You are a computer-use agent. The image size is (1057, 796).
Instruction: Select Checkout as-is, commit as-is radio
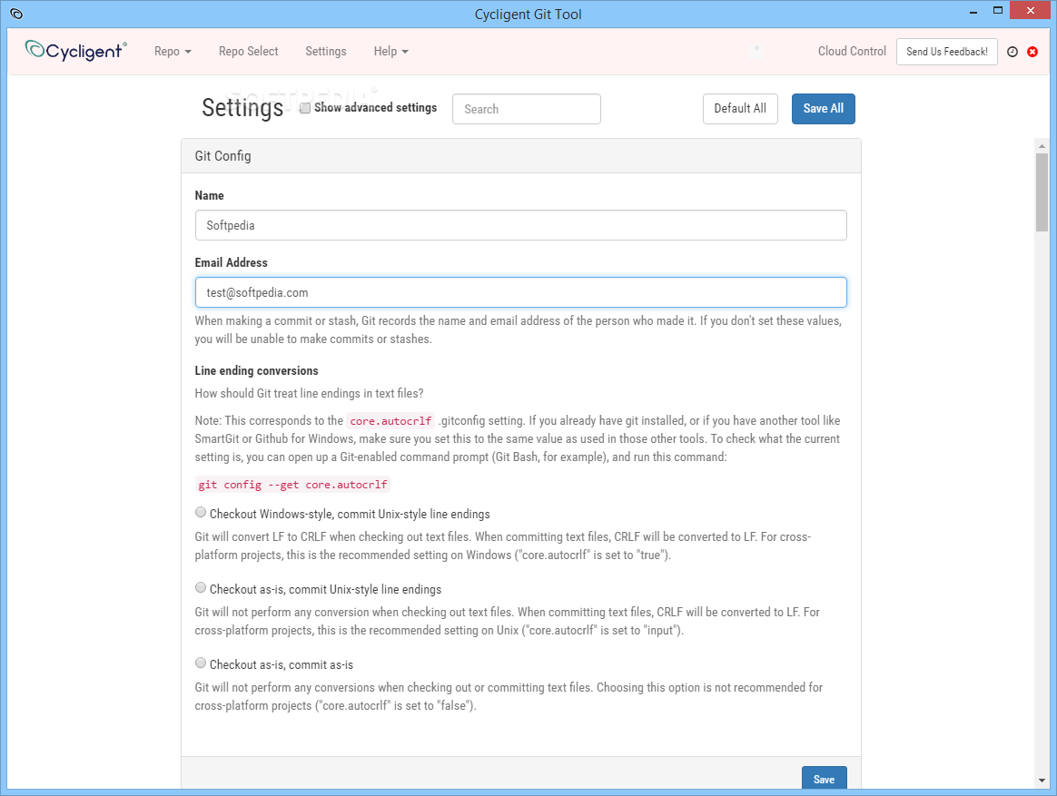tap(200, 663)
